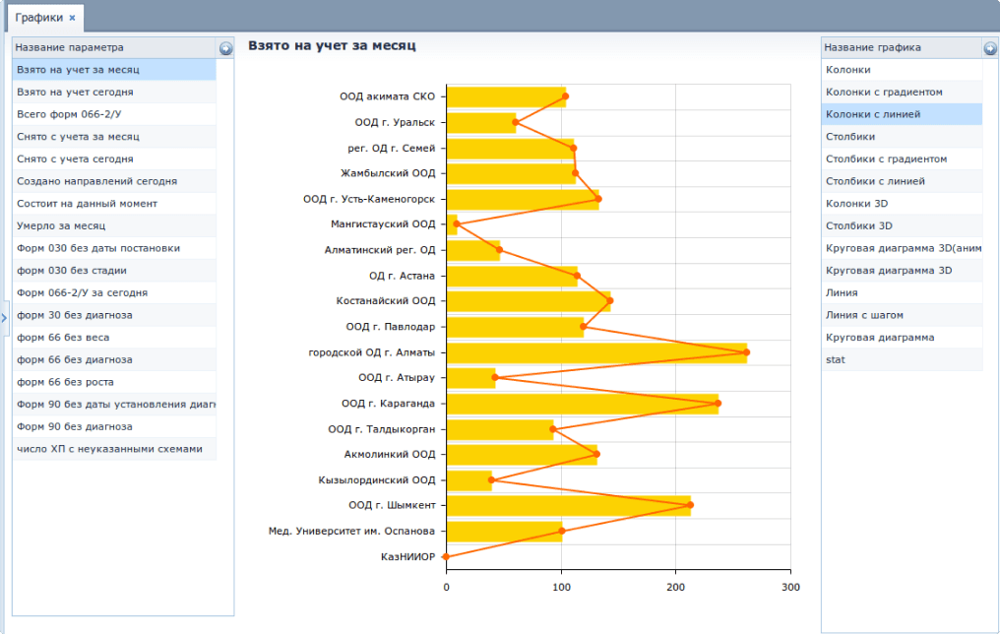Choose the Колонки chart type
Screen dimensions: 1000x634
[902, 70]
